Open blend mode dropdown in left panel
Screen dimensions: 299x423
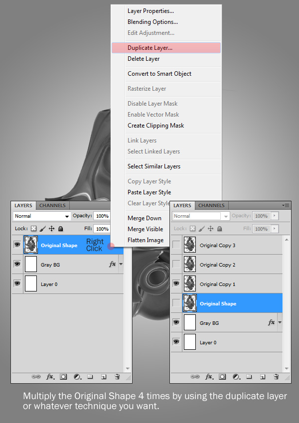point(42,216)
